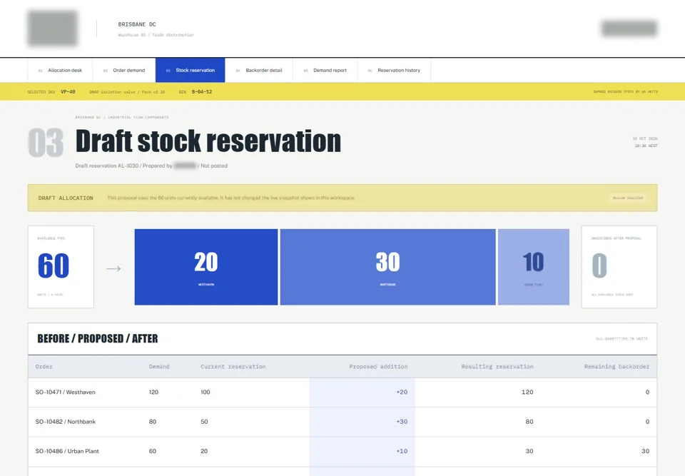Click Urban Plant's current reservation value 20
The width and height of the screenshot is (685, 476).
tap(204, 451)
